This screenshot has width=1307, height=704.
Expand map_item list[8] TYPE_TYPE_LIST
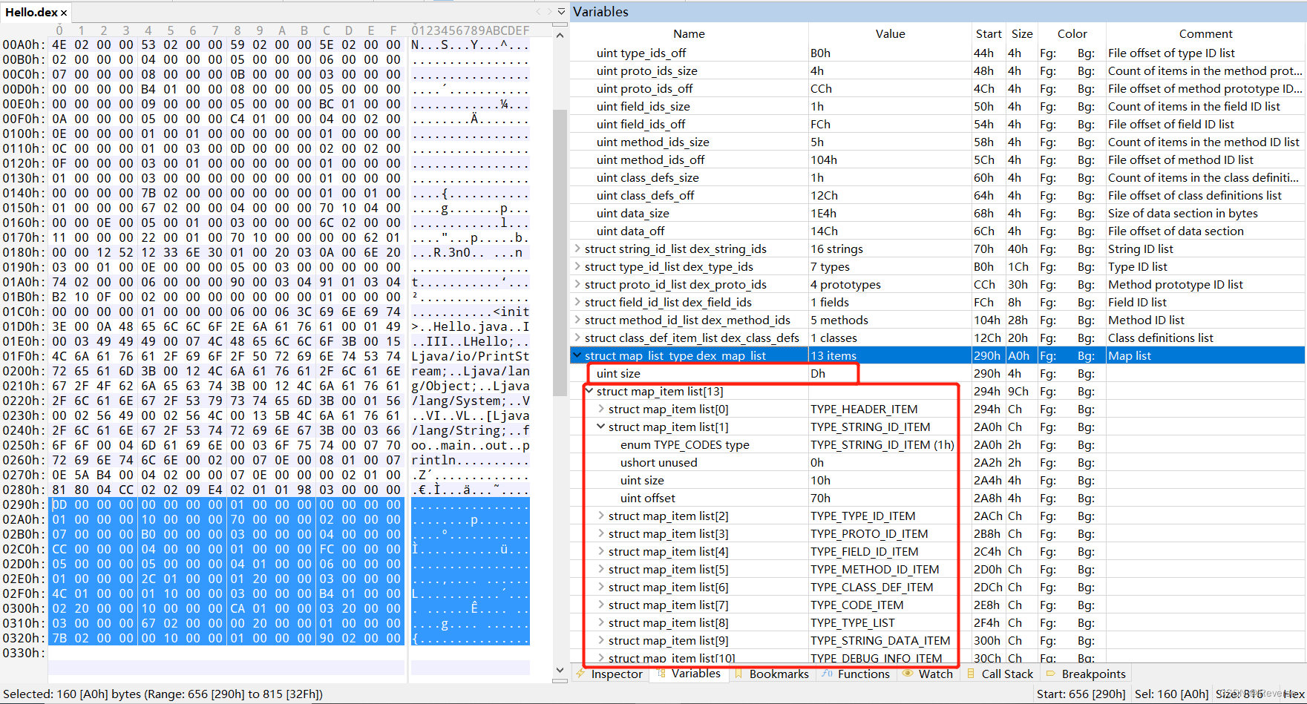pos(601,622)
